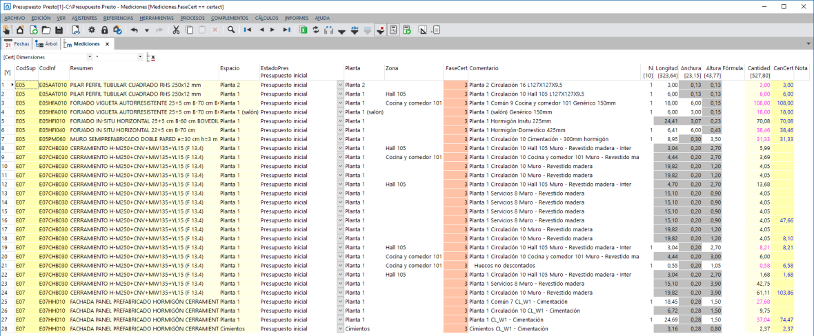
Task: Click the refresh arrows icon
Action: (316, 30)
